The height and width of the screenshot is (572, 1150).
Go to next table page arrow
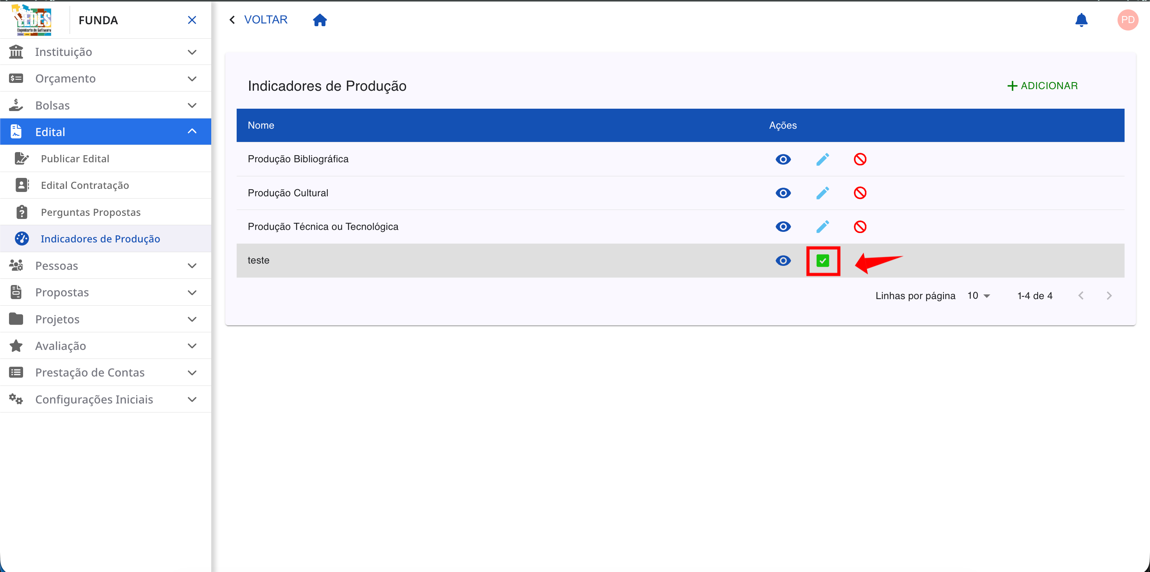point(1109,295)
